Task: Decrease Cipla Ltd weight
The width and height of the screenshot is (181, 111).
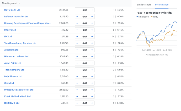Action: point(77,83)
